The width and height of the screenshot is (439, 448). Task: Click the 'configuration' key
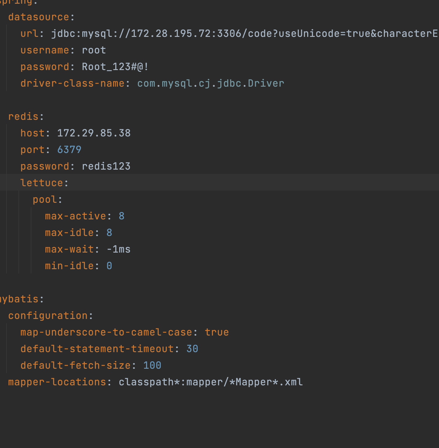pyautogui.click(x=48, y=316)
